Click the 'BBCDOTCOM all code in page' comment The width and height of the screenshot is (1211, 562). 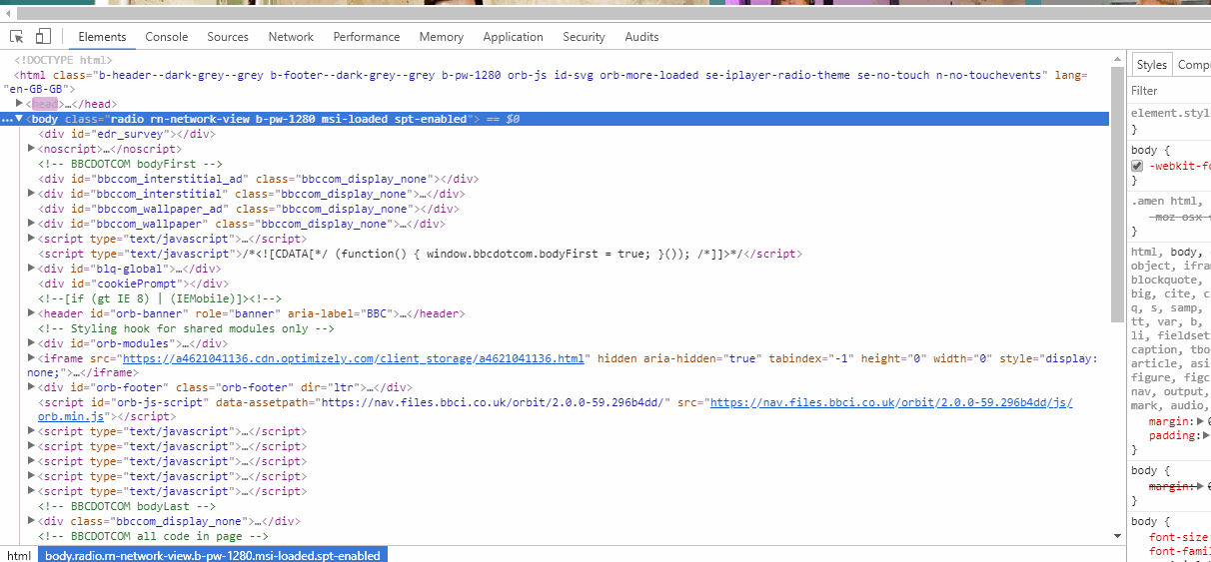153,536
